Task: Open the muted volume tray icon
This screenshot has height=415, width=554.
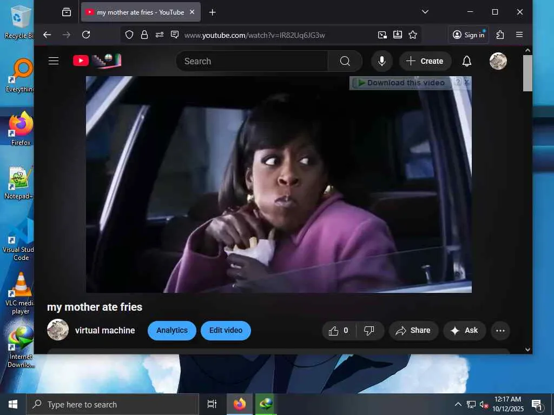Action: click(484, 404)
